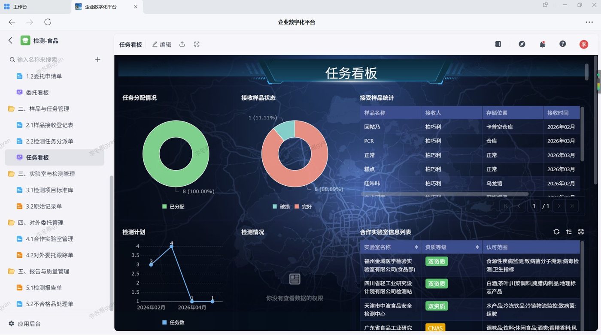Open the 检测-食品 app icon
The width and height of the screenshot is (601, 335).
point(25,41)
